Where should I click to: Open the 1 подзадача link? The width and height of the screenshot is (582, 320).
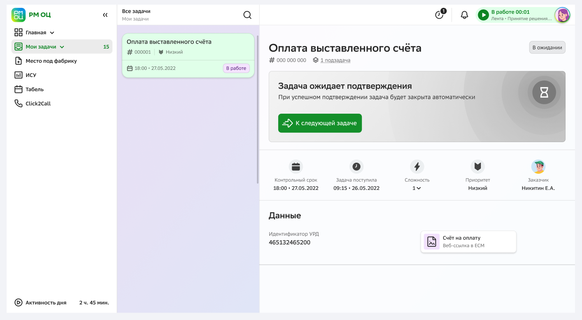point(335,60)
